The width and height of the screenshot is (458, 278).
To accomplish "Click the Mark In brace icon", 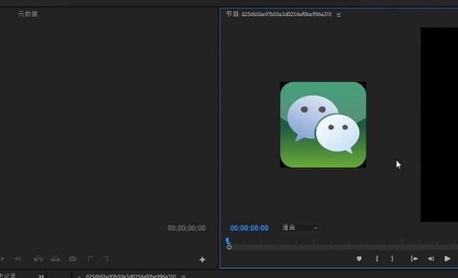I will pos(377,258).
